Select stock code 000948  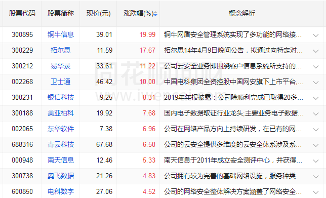click(x=22, y=160)
